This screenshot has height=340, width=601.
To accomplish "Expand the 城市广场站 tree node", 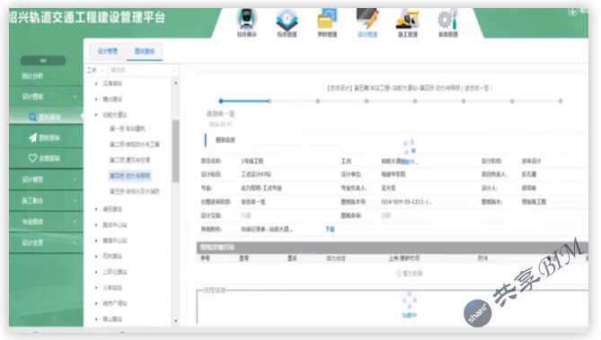I will click(96, 303).
